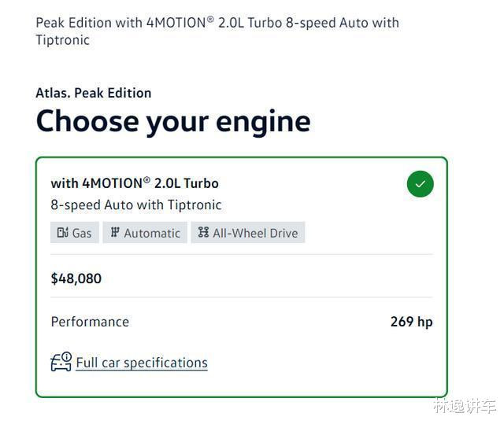The image size is (504, 424).
Task: Open the Full car specifications link
Action: point(142,363)
